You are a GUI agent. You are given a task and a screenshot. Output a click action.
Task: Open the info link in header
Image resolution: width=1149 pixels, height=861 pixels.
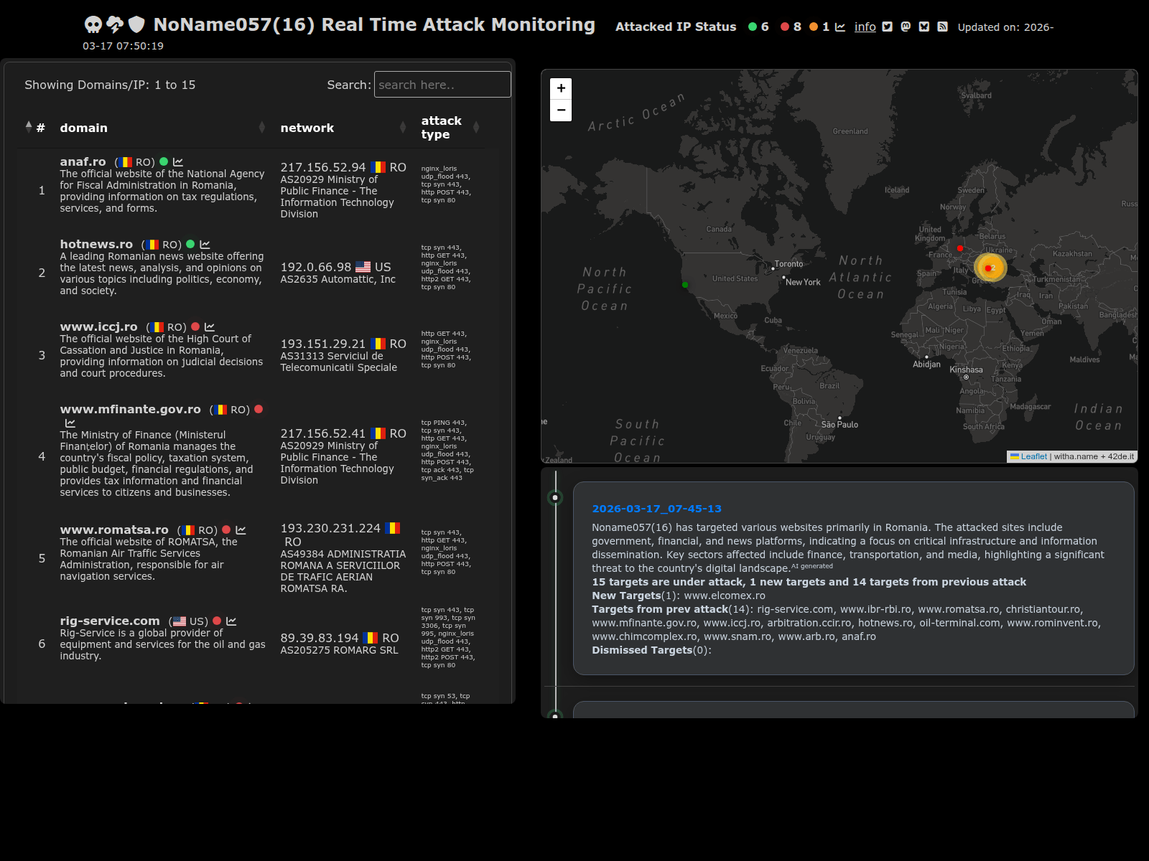pos(865,27)
